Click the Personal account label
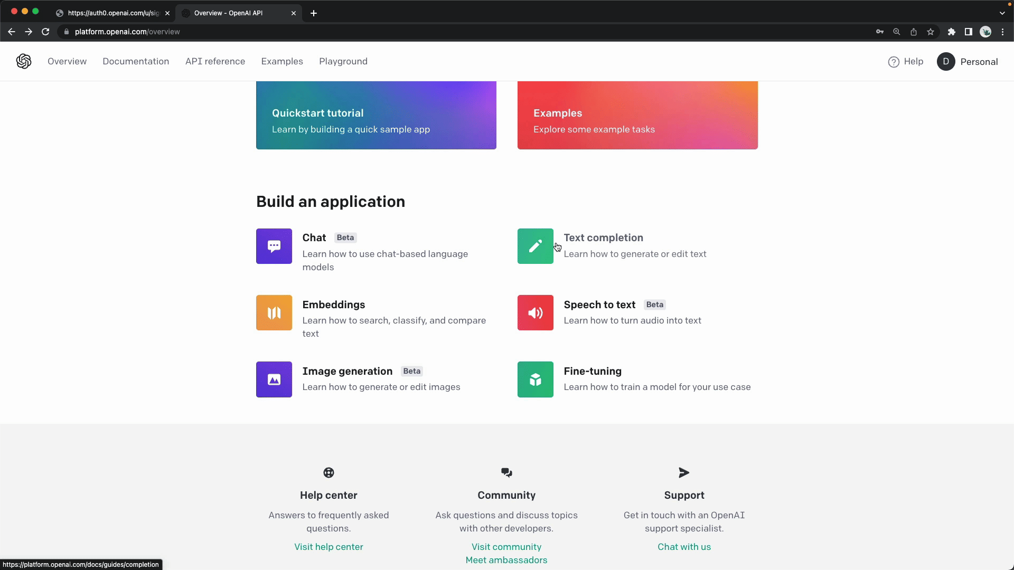1014x570 pixels. point(979,62)
